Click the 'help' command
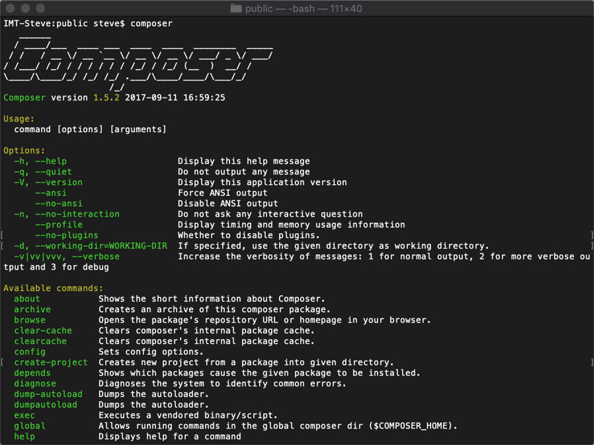The image size is (594, 445). tap(24, 437)
